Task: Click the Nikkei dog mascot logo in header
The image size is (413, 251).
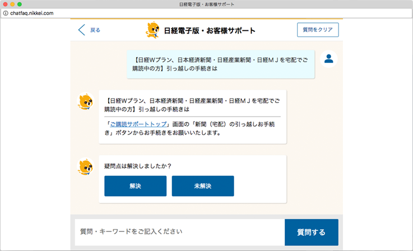Action: 153,30
